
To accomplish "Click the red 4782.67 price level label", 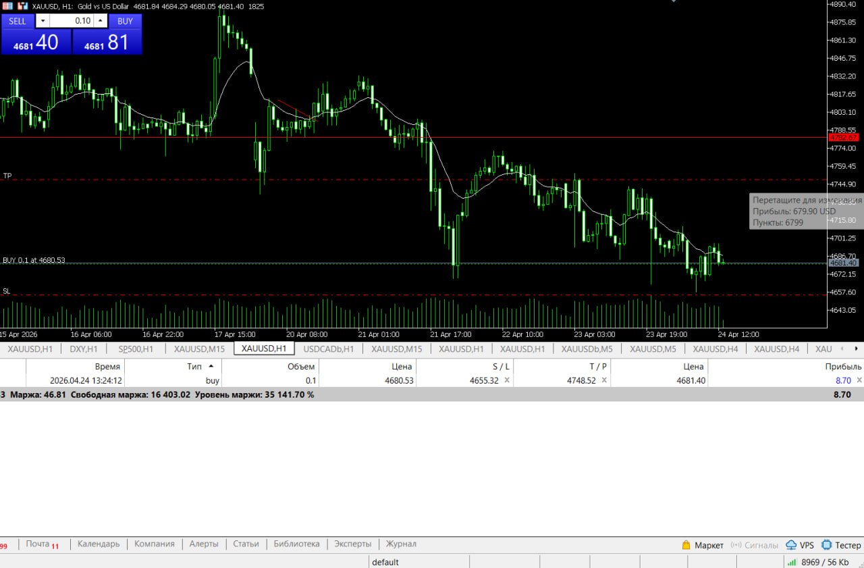I will pos(843,137).
